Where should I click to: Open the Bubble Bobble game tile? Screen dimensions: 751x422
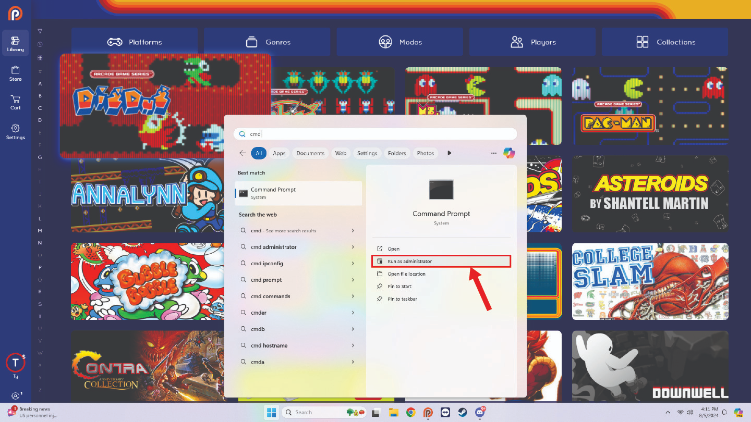[x=148, y=281]
